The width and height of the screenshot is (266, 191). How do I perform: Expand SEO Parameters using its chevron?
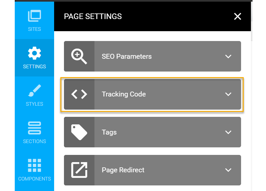pos(228,56)
